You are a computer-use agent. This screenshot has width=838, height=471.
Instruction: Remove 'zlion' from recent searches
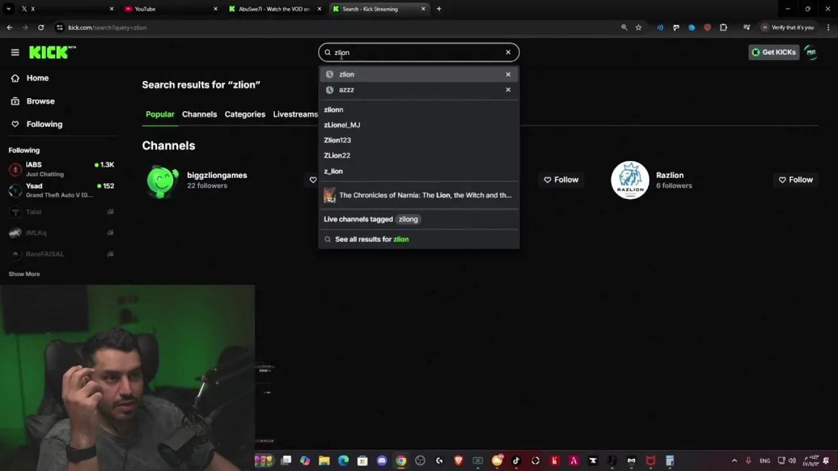click(508, 75)
